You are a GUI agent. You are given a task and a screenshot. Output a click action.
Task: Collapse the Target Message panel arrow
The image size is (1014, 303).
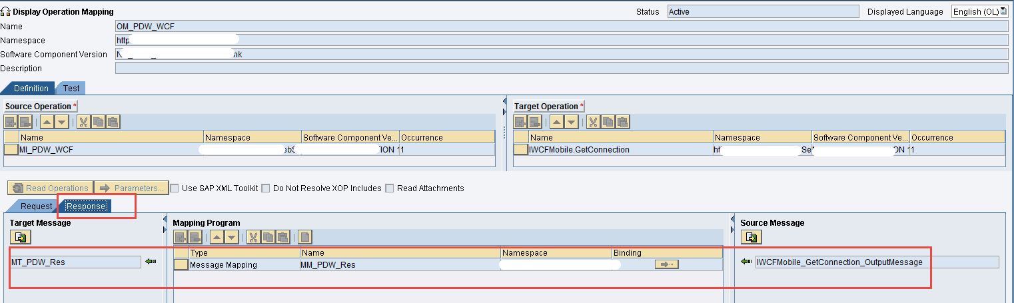(x=165, y=219)
